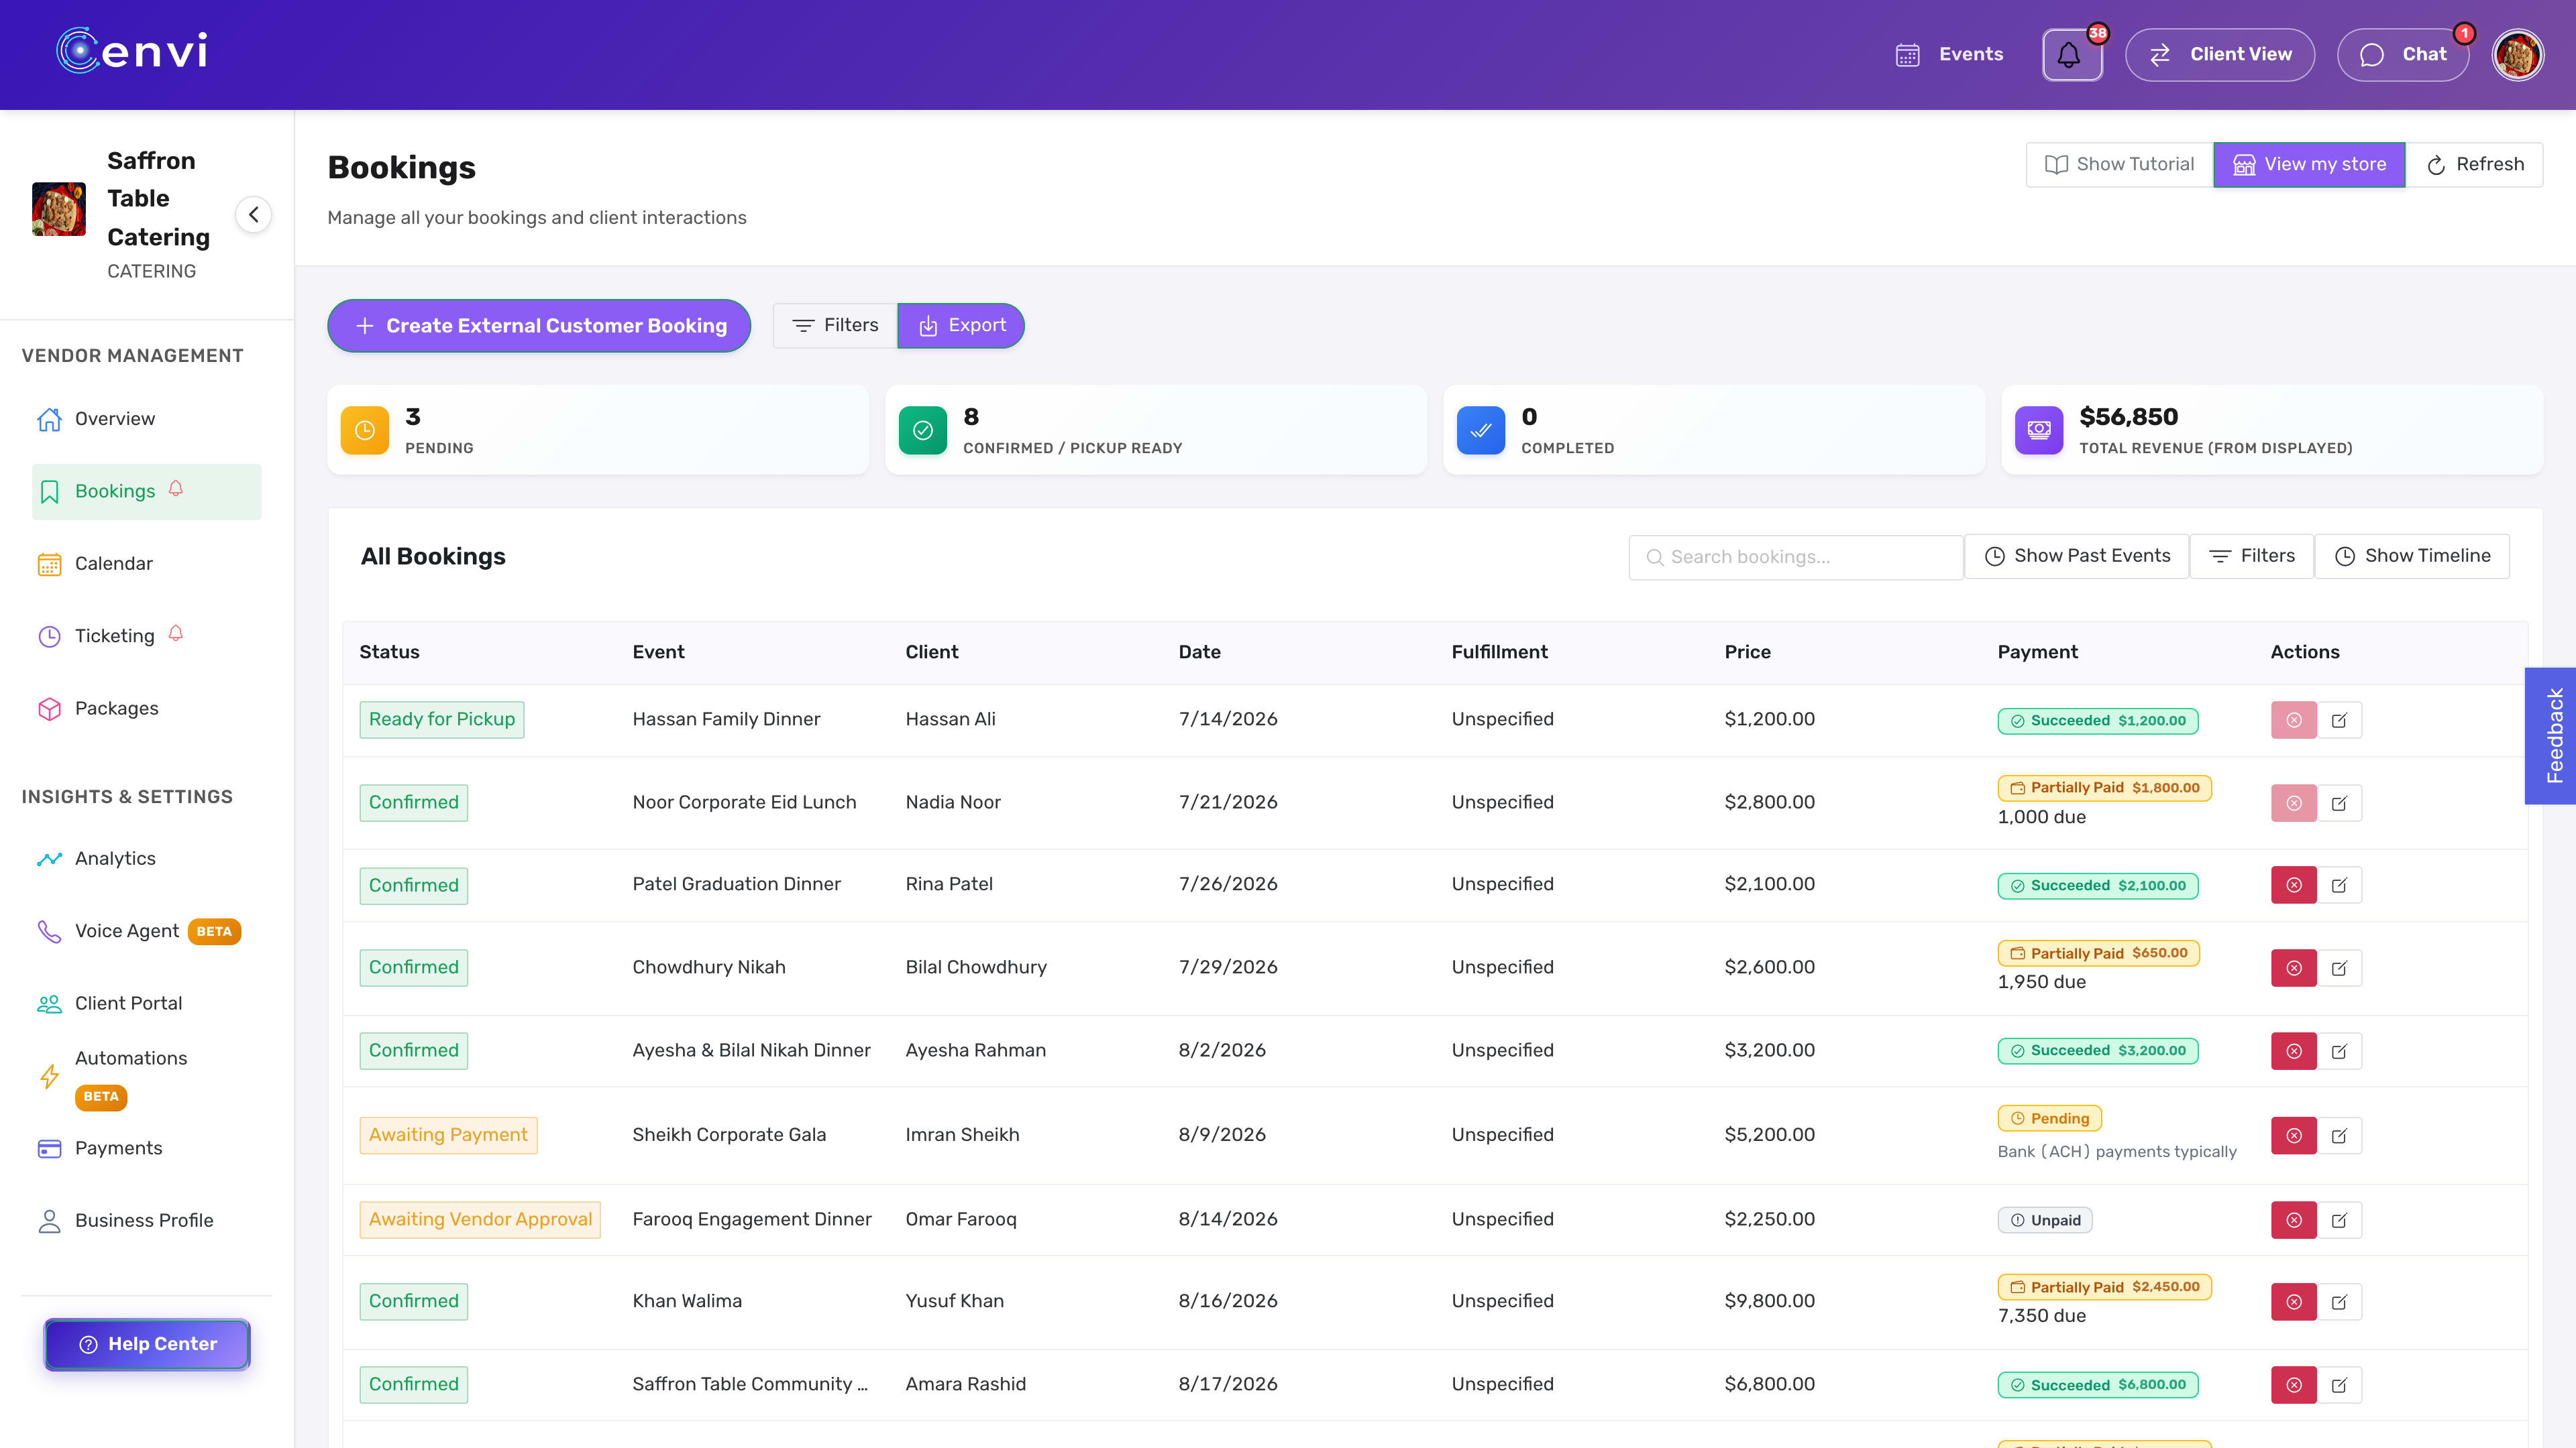Toggle Show Past Events
2576x1448 pixels.
tap(2077, 556)
